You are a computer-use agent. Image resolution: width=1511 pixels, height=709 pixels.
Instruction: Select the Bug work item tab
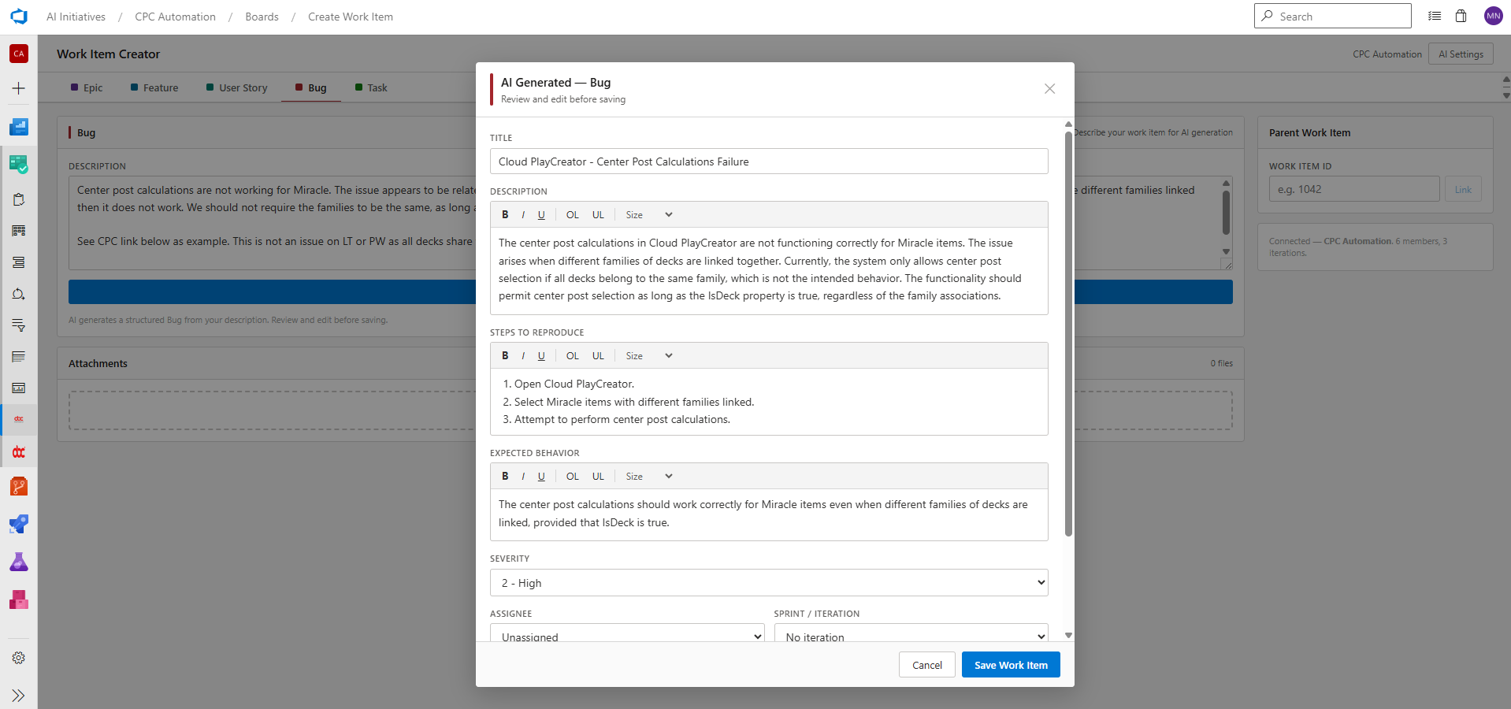click(x=311, y=87)
